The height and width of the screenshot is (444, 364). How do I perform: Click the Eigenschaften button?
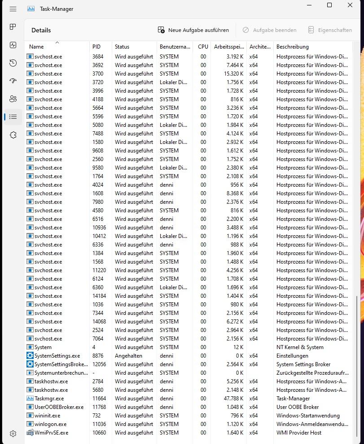330,30
